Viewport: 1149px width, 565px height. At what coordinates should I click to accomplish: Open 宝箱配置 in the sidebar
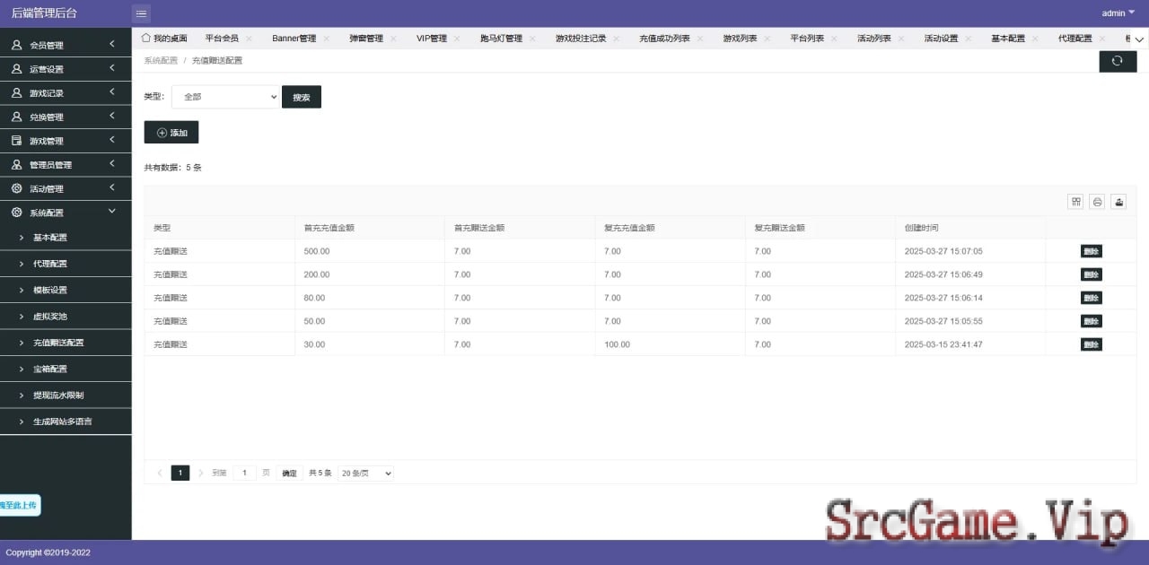[66, 369]
